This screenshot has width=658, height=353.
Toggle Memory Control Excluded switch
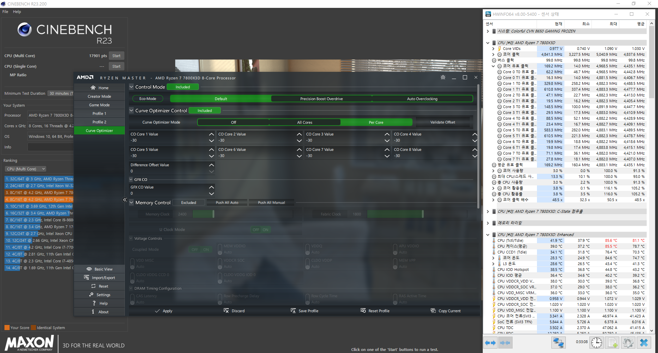click(x=189, y=202)
